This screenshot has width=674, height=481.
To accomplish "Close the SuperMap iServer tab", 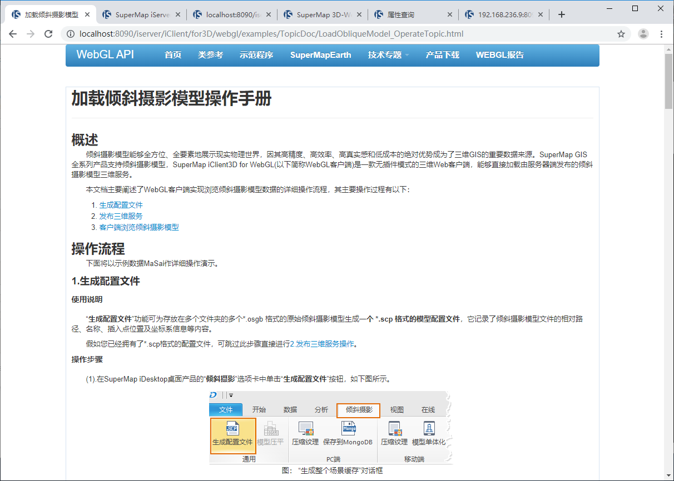I will tap(177, 15).
